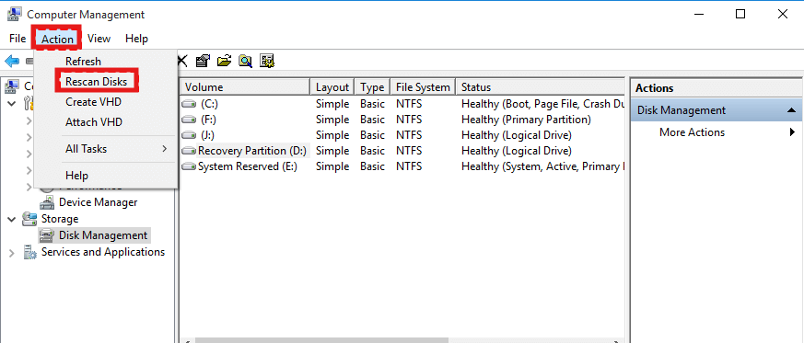Select Device Manager in the tree

(98, 202)
